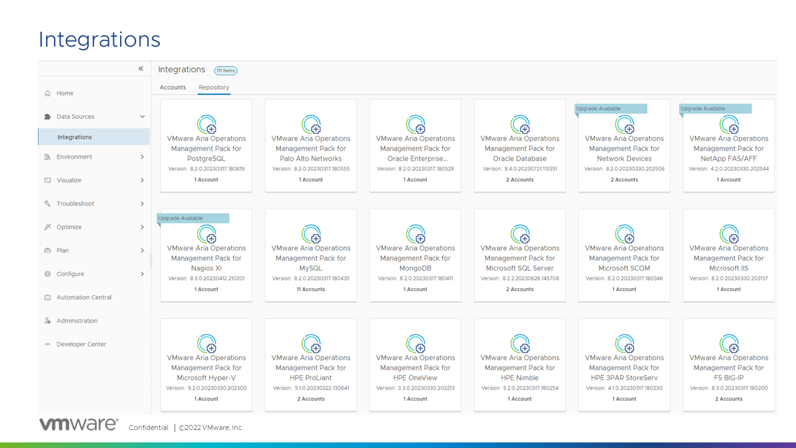Image resolution: width=796 pixels, height=448 pixels.
Task: Click Upgrade Available on Nagios XI card
Action: 193,218
